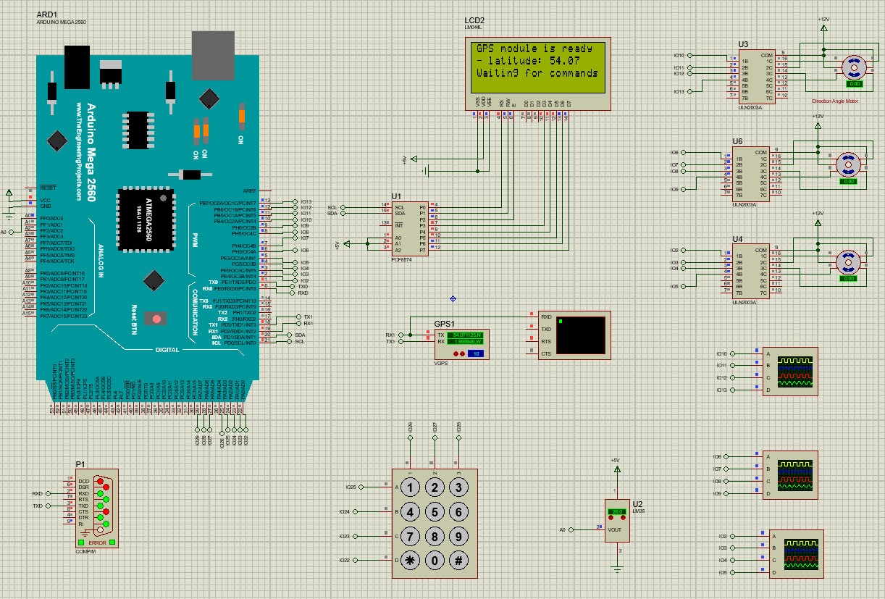Screen dimensions: 885x599
Task: Click the GPS1 component label
Action: [x=444, y=324]
